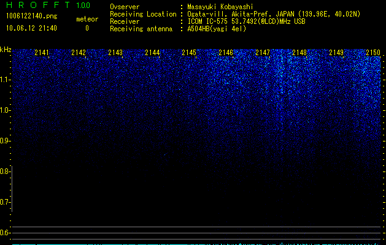This screenshot has width=386, height=245.
Task: Click the 1.1 kHz frequency label
Action: click(x=4, y=80)
